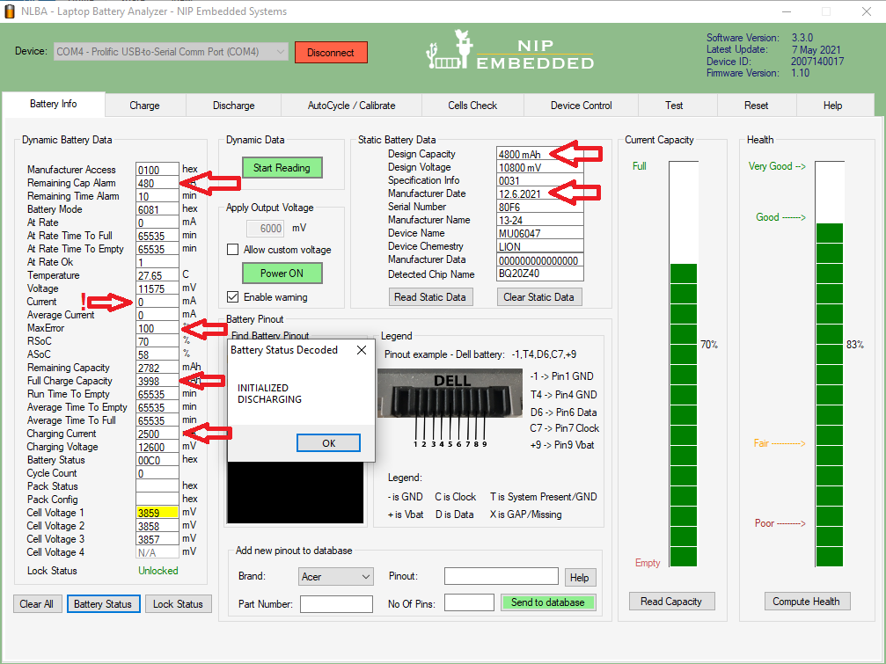Click Send to database button

(x=547, y=602)
